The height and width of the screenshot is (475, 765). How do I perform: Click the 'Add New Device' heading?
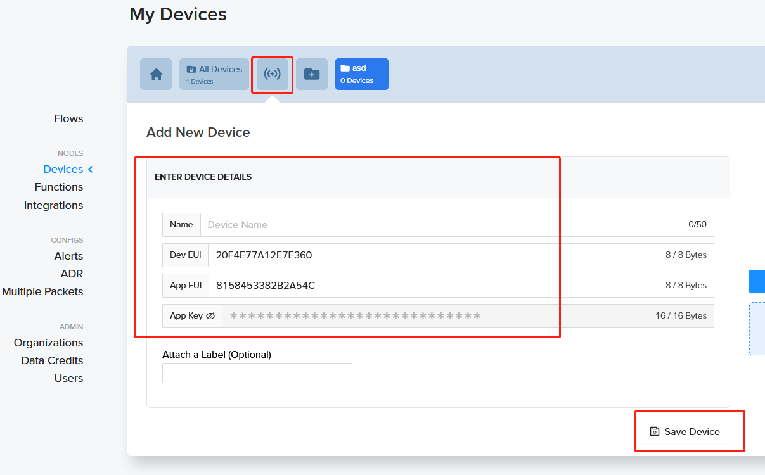[x=198, y=132]
